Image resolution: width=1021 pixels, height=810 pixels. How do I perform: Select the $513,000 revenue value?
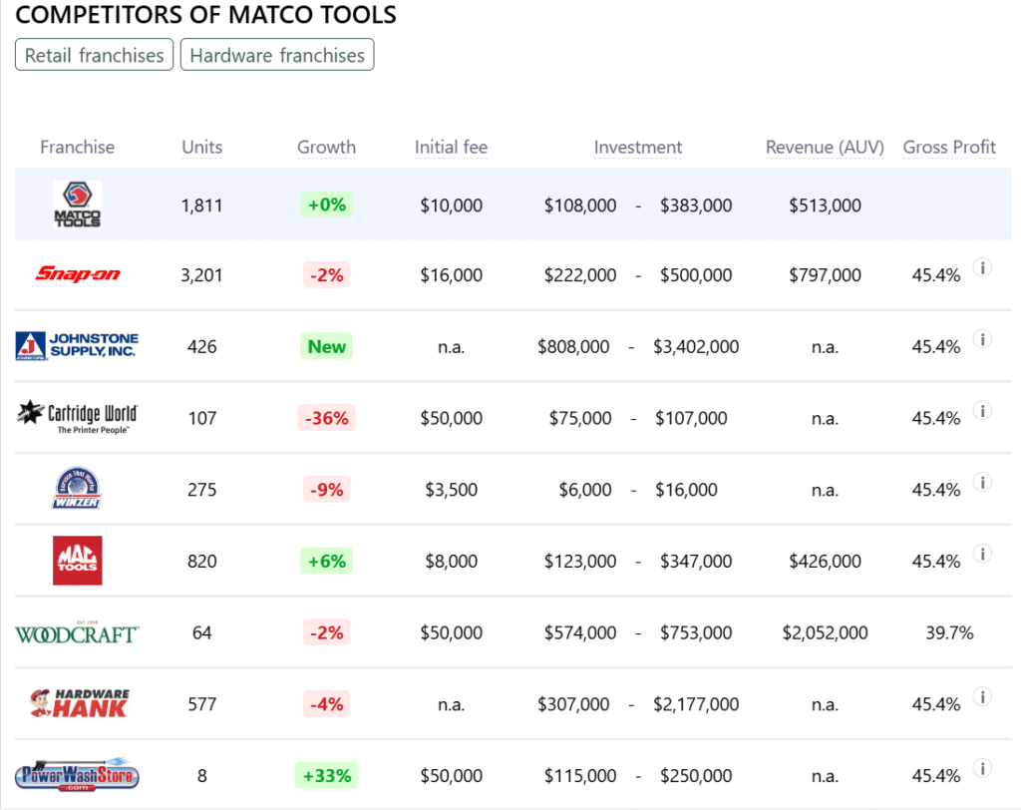coord(825,205)
